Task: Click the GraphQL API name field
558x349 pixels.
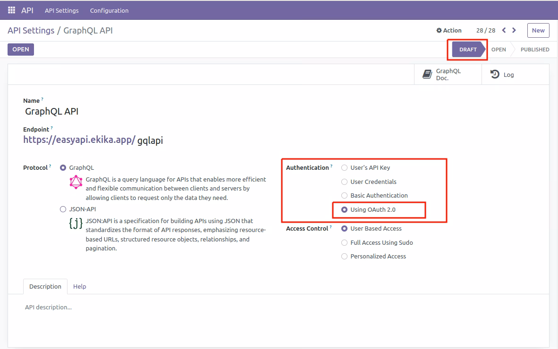Action: [x=51, y=111]
